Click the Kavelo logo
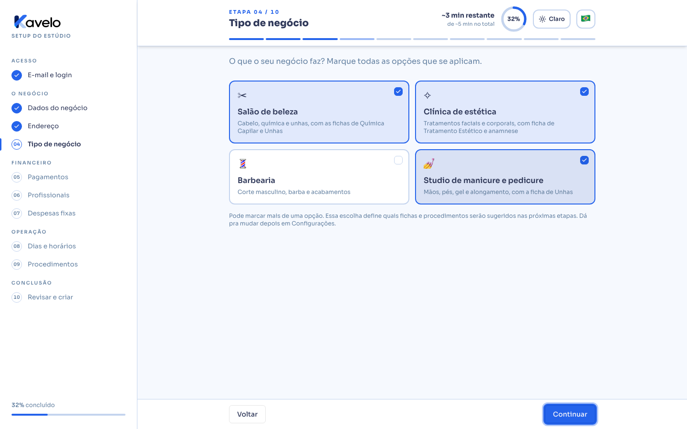This screenshot has width=687, height=429. pyautogui.click(x=37, y=22)
